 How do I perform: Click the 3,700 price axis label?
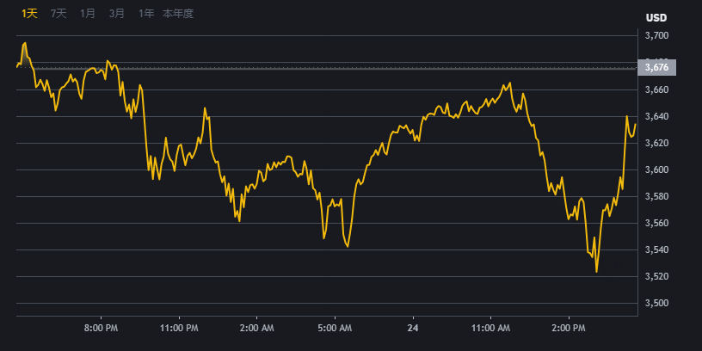(x=656, y=36)
